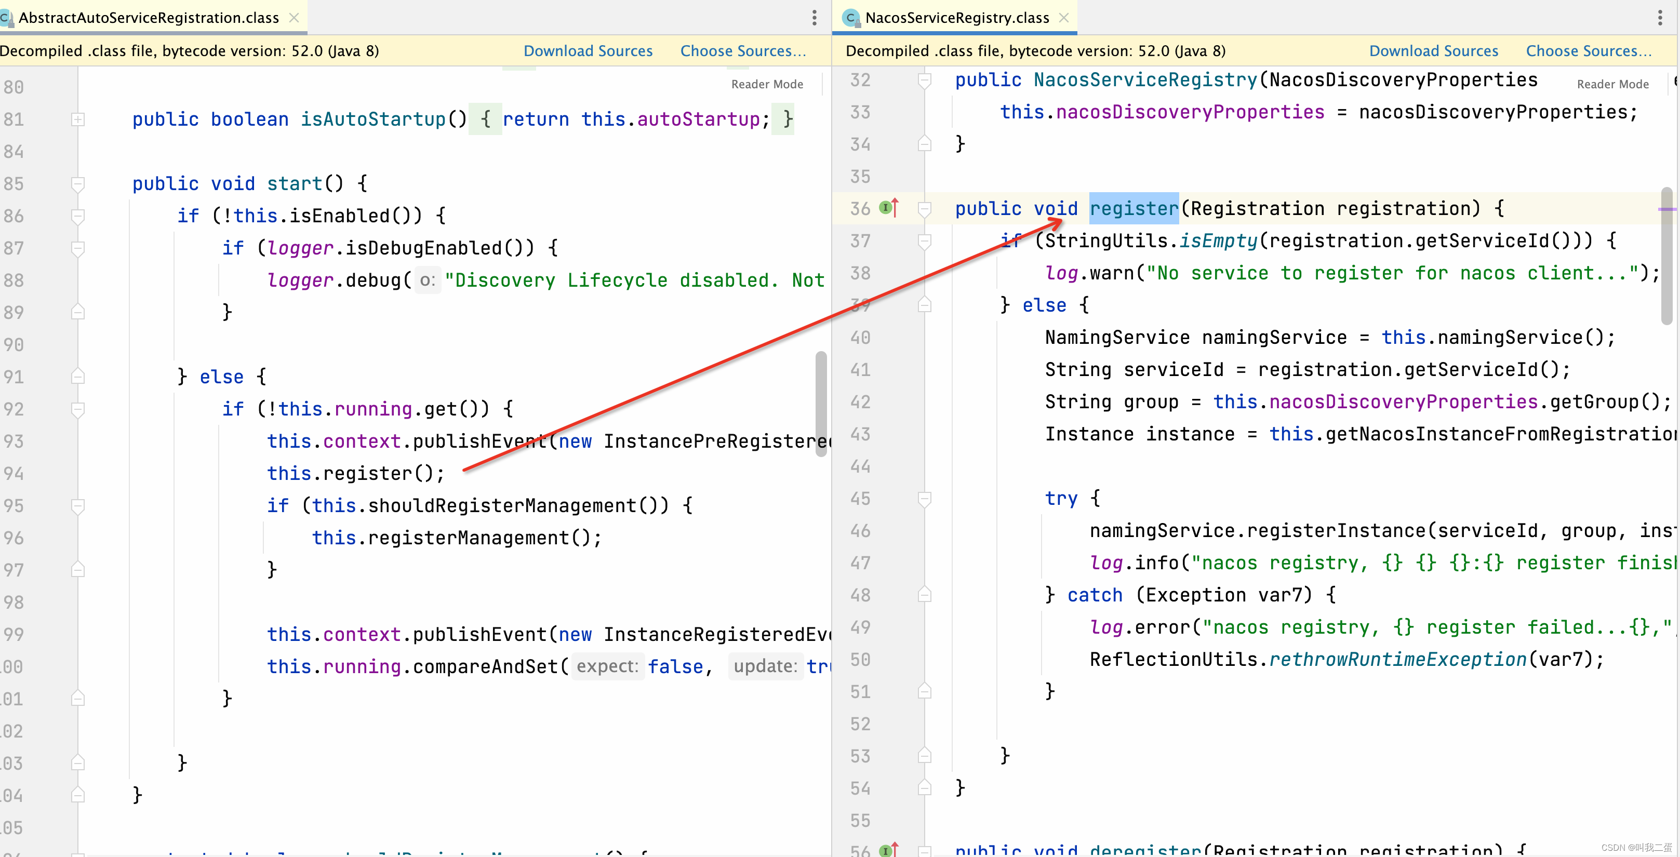Expand folded isAutoStartup method at line 81
Viewport: 1680px width, 857px height.
pyautogui.click(x=77, y=119)
